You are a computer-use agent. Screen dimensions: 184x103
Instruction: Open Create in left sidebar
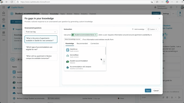pos(4,20)
